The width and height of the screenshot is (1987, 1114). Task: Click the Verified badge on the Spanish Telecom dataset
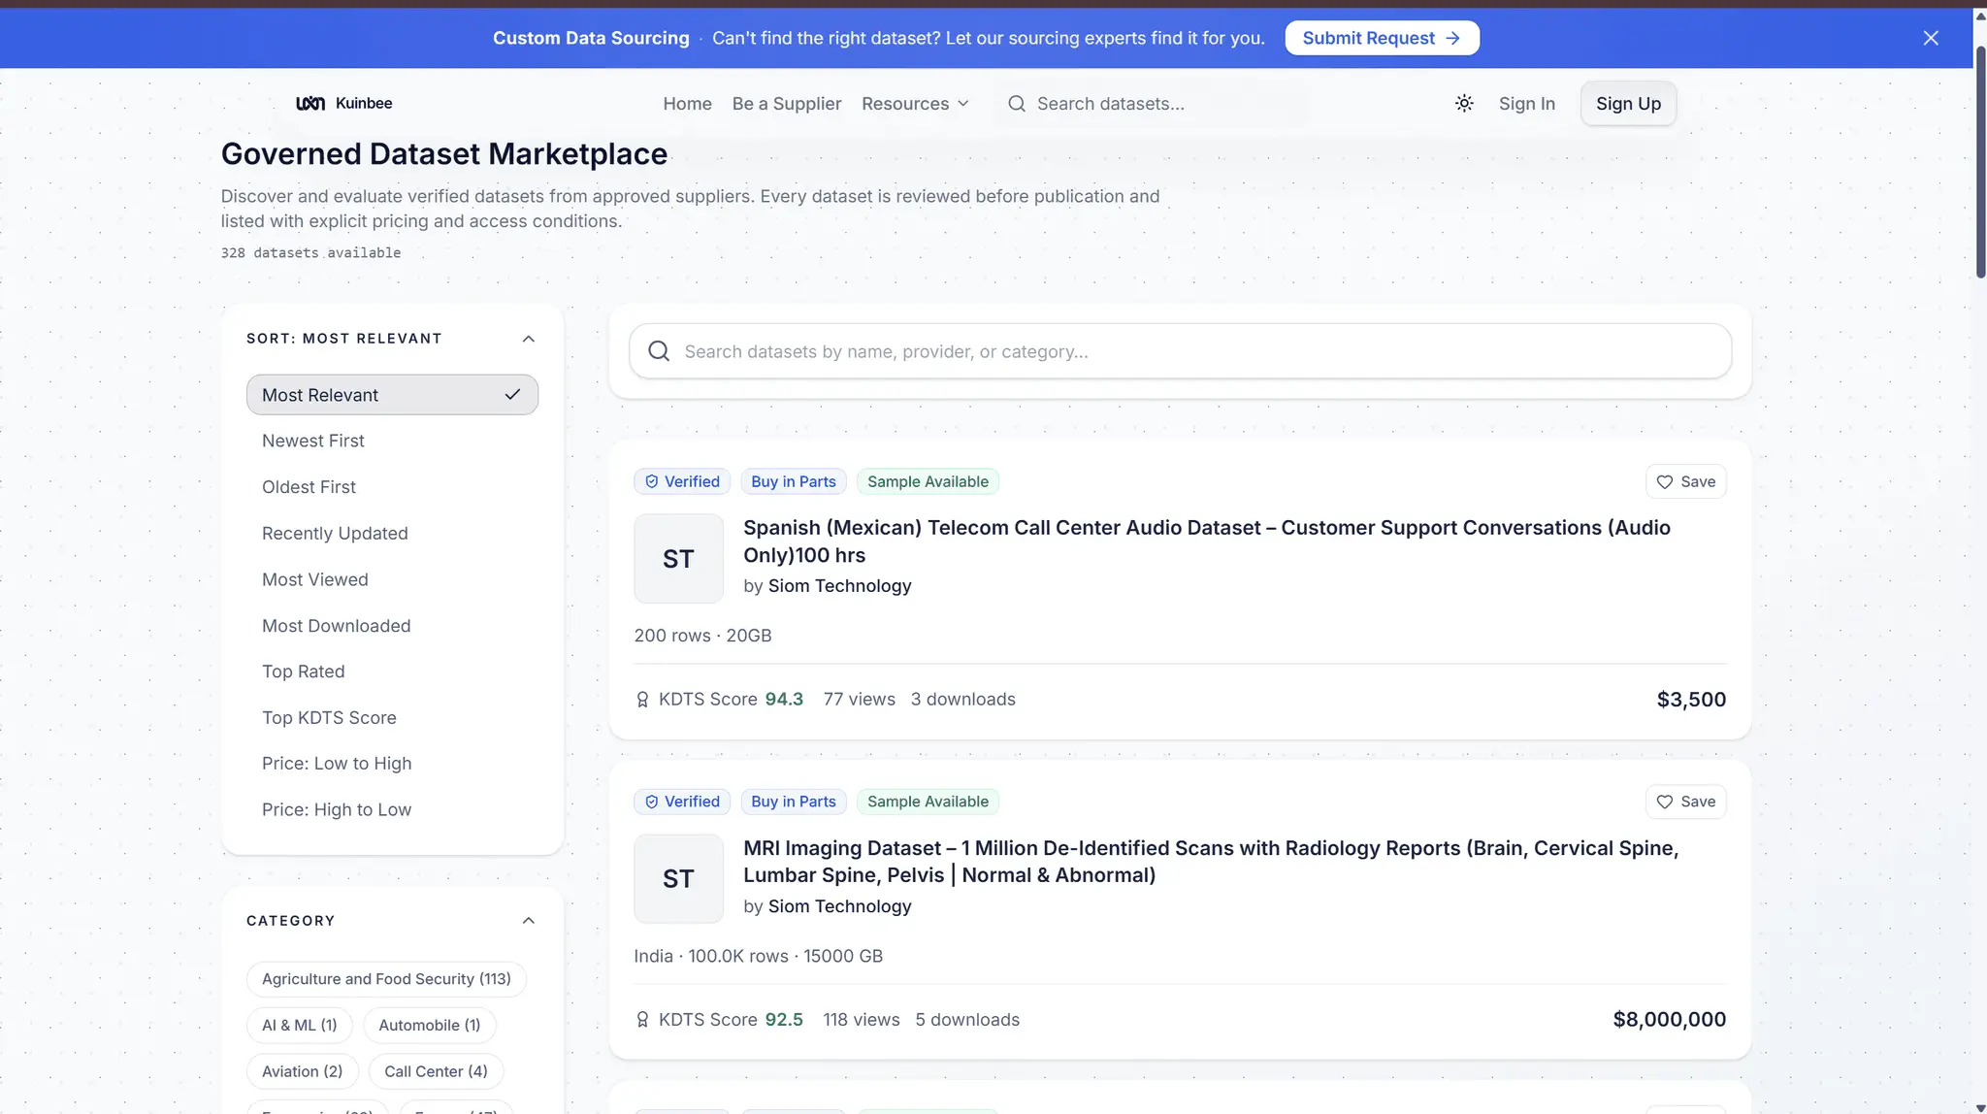pos(682,482)
